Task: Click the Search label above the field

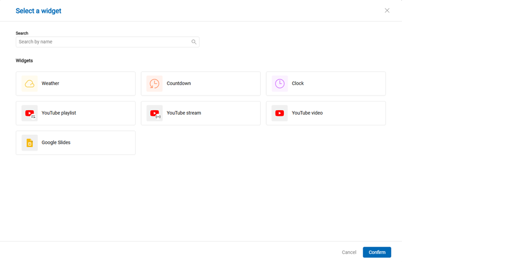Action: (22, 33)
